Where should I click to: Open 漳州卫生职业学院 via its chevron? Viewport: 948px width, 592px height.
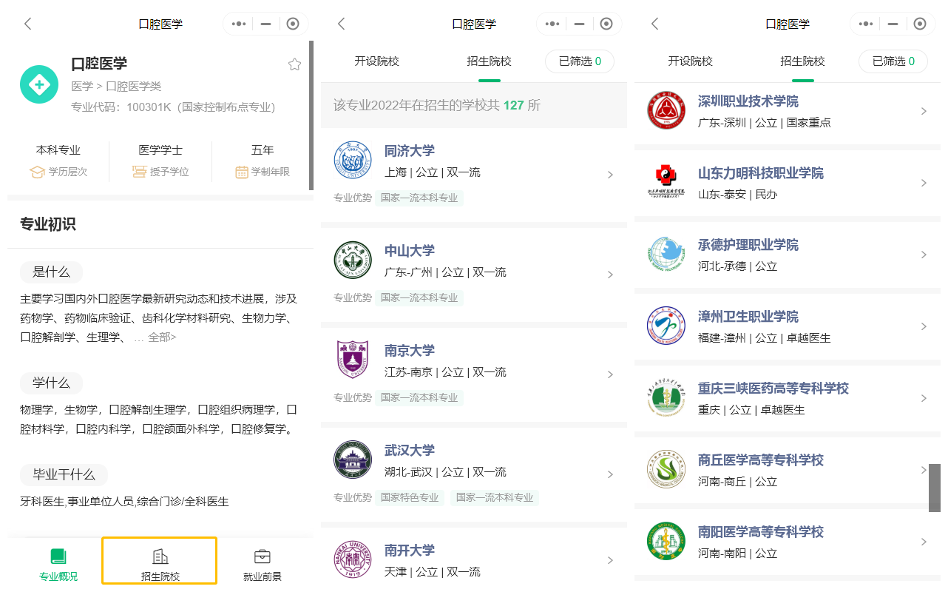tap(924, 326)
